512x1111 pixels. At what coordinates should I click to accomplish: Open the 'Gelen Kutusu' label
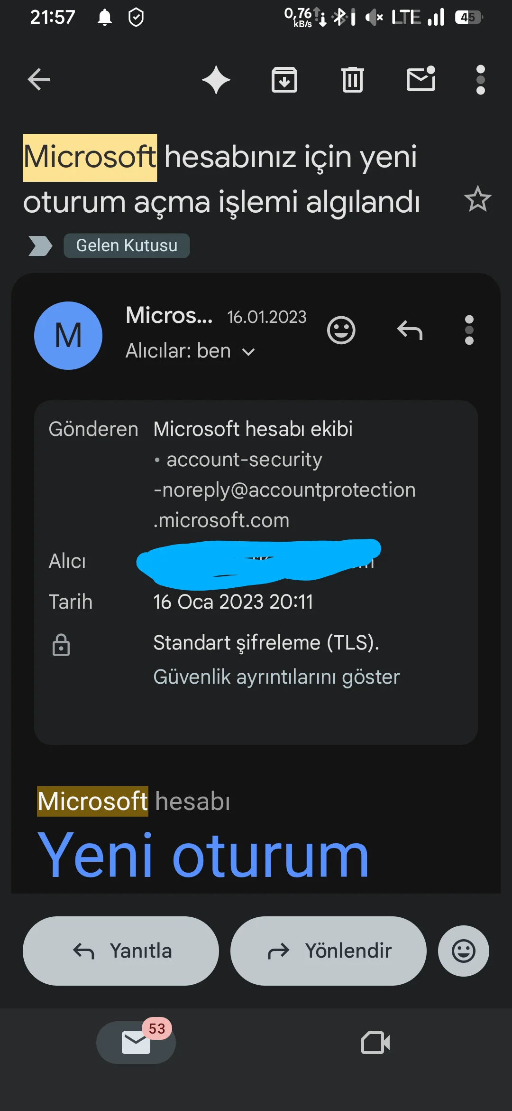pyautogui.click(x=127, y=246)
